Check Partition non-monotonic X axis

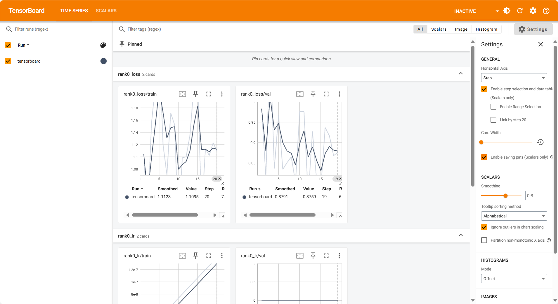click(484, 240)
